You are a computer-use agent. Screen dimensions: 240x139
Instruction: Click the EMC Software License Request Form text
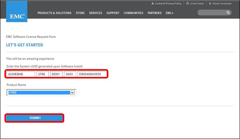[x=31, y=37]
